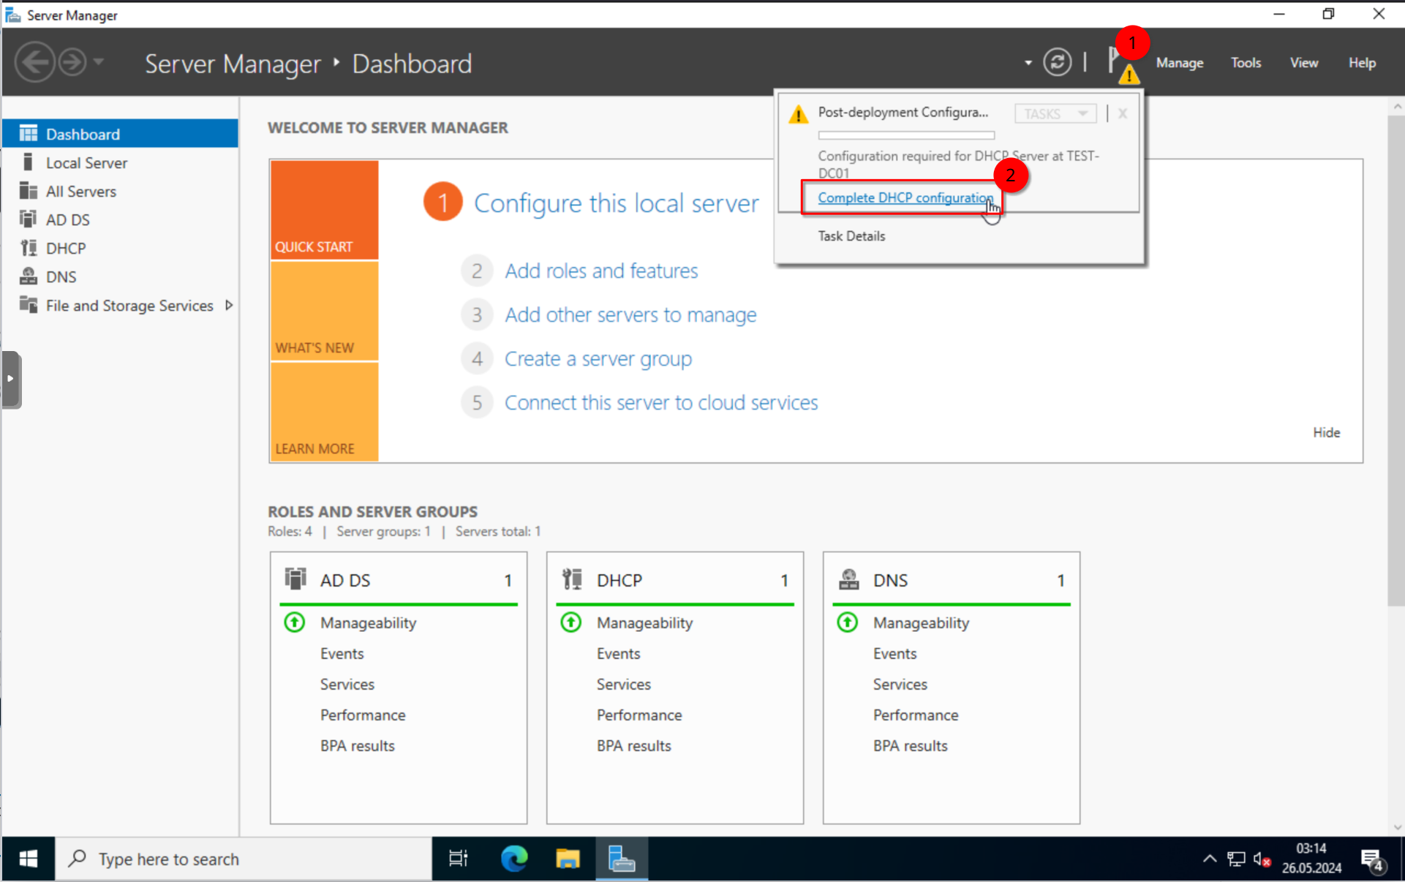1405x882 pixels.
Task: Open the DNS role tile header
Action: coord(952,580)
